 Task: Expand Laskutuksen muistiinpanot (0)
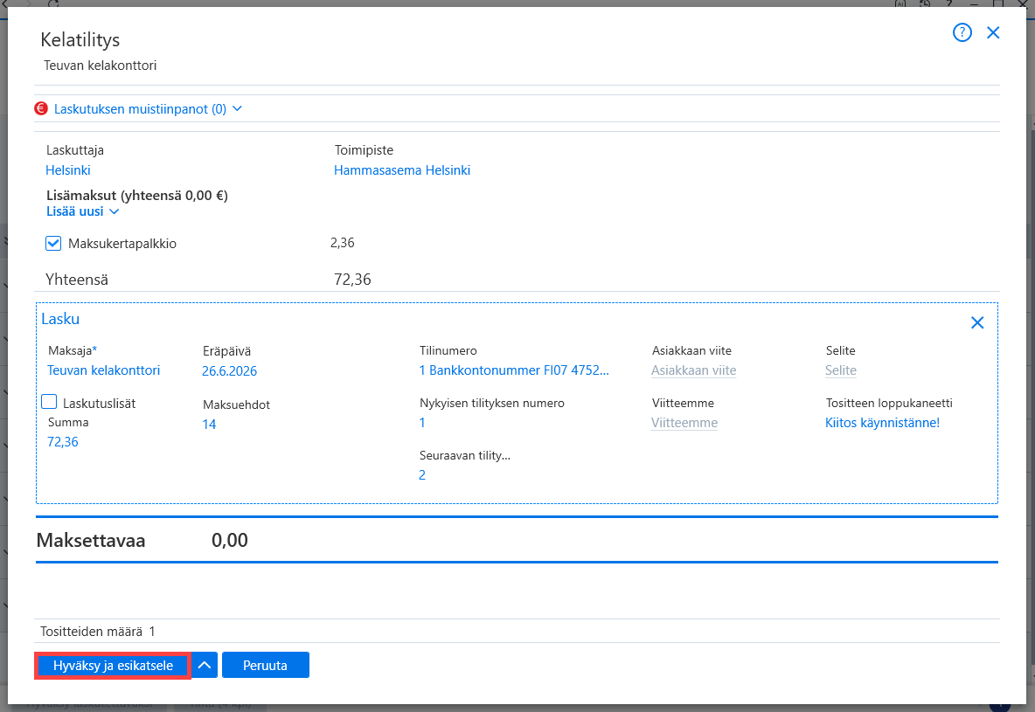click(148, 109)
